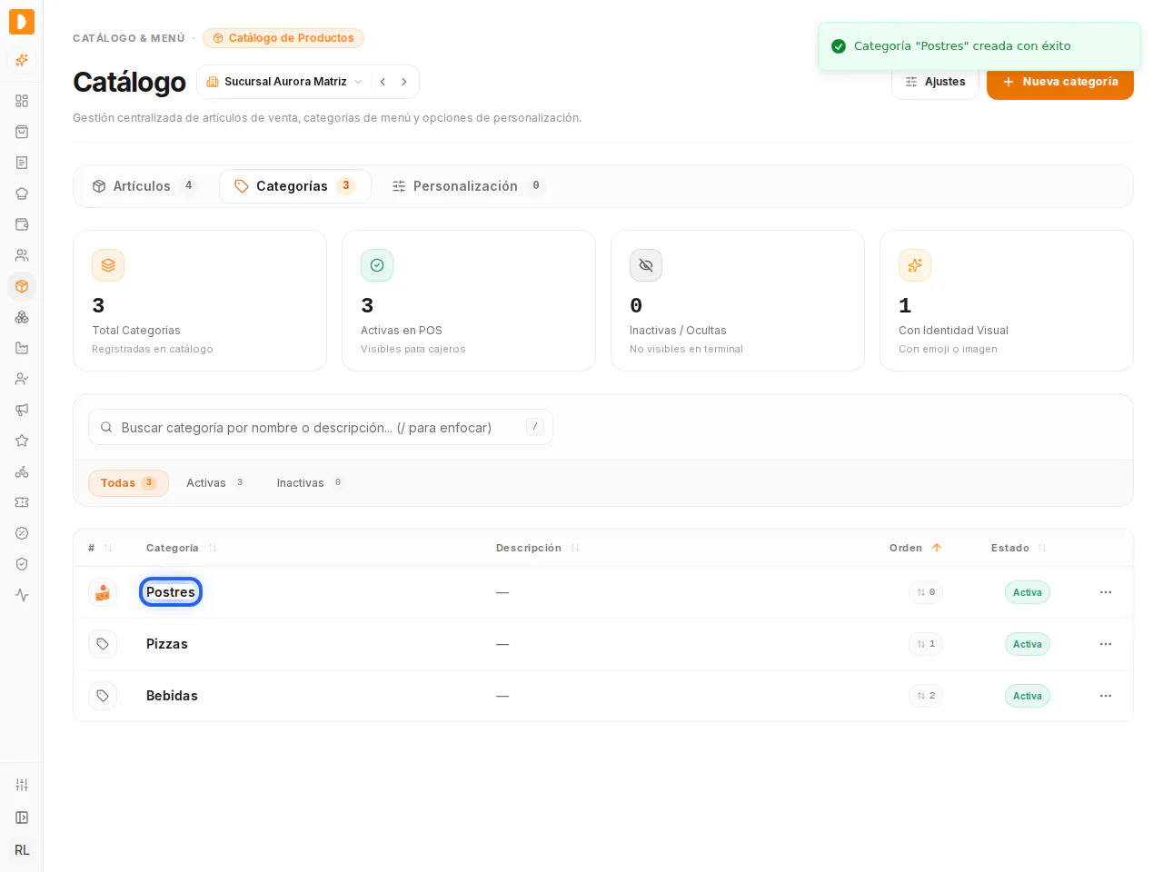Switch to the Personalización tab
1163x872 pixels.
(x=468, y=186)
